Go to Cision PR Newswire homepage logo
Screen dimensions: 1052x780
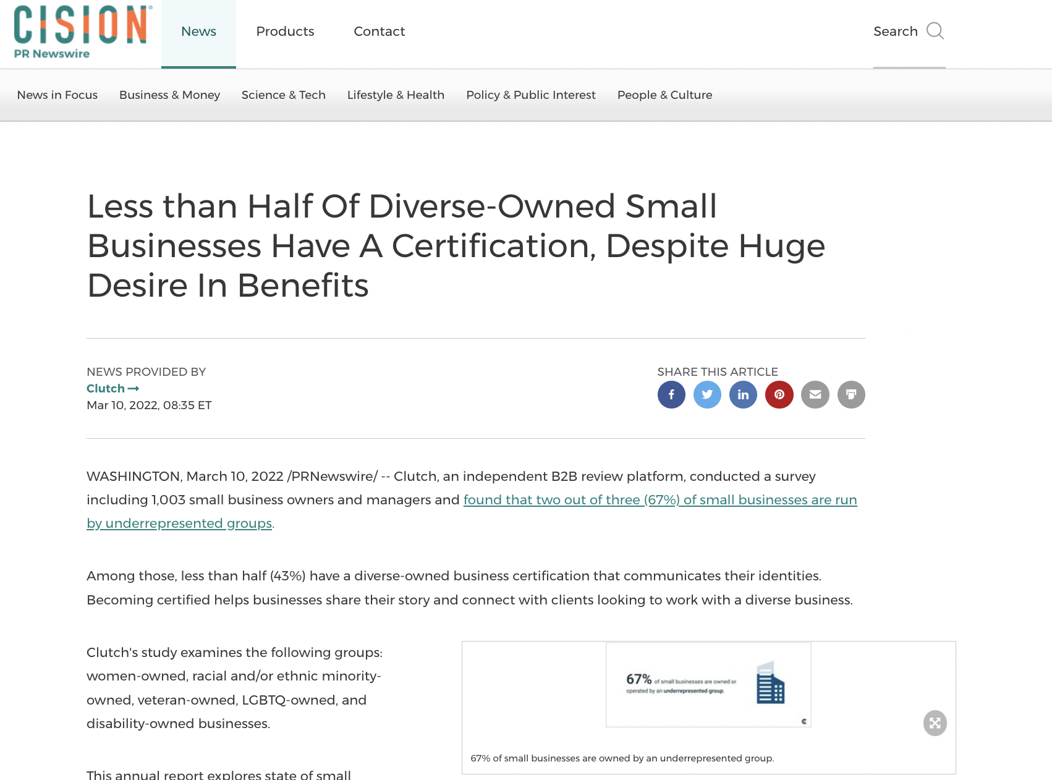(x=83, y=32)
